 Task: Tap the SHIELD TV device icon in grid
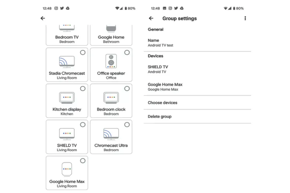pos(67,134)
